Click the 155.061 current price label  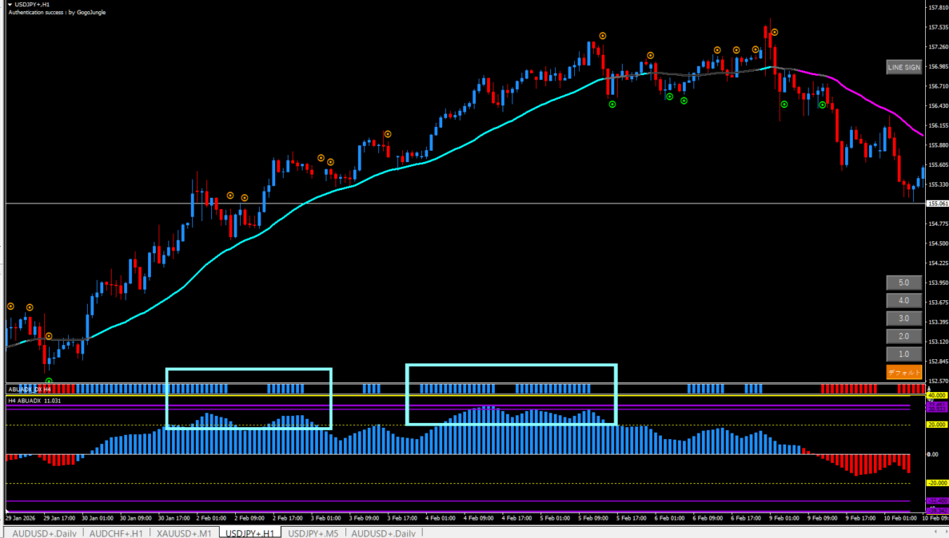pyautogui.click(x=936, y=204)
